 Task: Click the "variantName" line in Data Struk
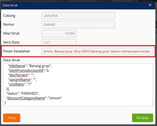click(22, 80)
